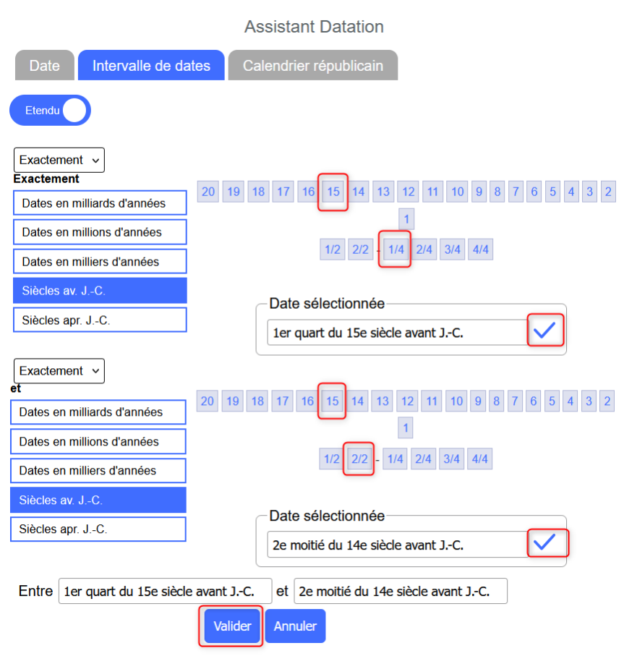
Task: Pick century 20 in the lower row
Action: click(x=208, y=401)
